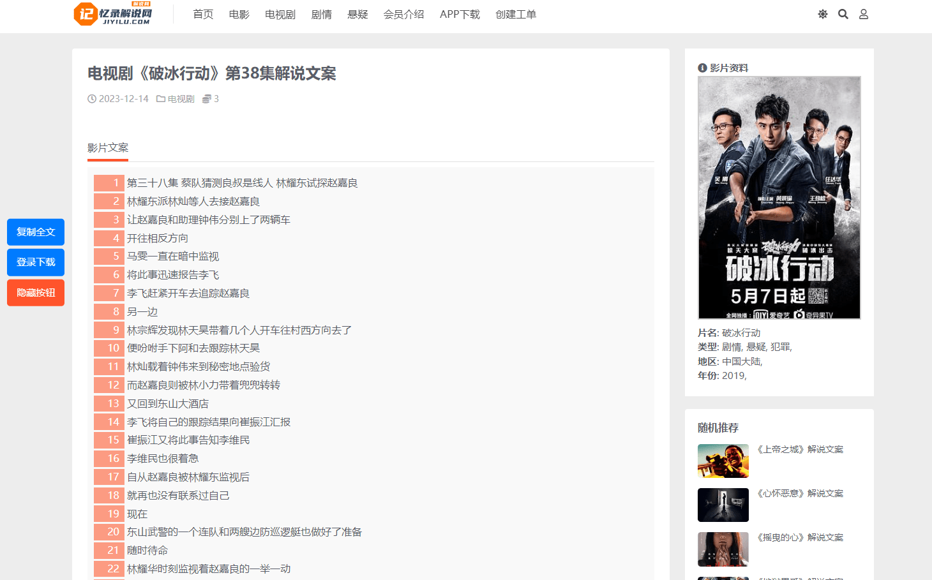Select line 8 另一边
Image resolution: width=932 pixels, height=580 pixels.
(x=142, y=312)
